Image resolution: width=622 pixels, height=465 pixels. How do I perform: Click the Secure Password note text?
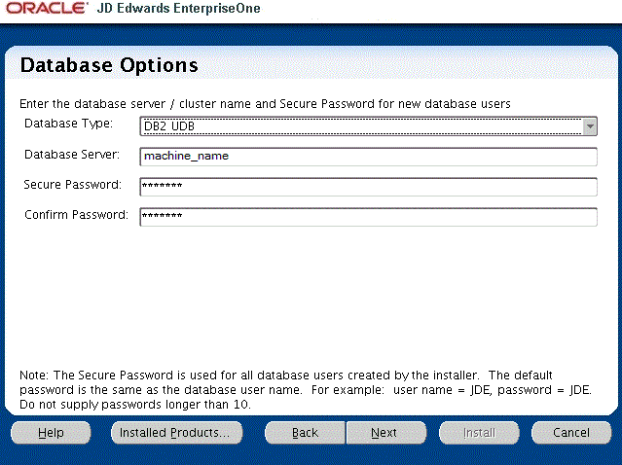pyautogui.click(x=306, y=390)
